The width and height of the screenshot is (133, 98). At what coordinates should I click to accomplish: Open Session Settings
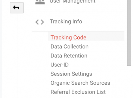[x=71, y=74]
